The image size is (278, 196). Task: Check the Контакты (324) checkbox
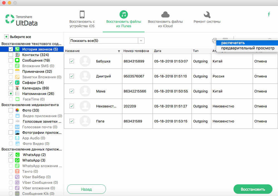[x=11, y=55]
